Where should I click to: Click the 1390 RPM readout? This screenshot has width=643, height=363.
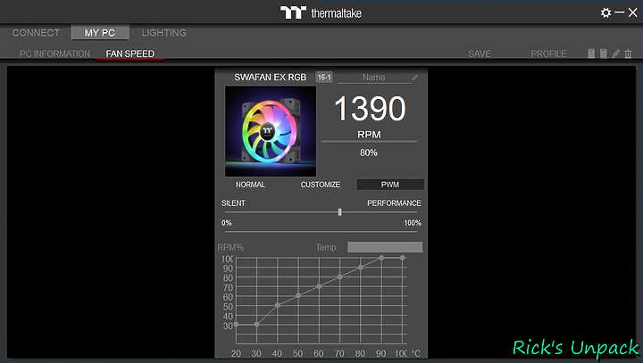tap(370, 109)
